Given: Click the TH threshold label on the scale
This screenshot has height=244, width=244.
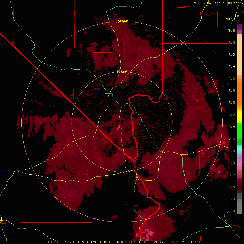Looking at the screenshot, I should coord(233,211).
